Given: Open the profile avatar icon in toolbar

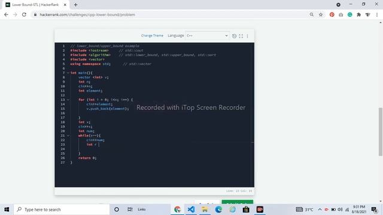Looking at the screenshot, I should [368, 14].
